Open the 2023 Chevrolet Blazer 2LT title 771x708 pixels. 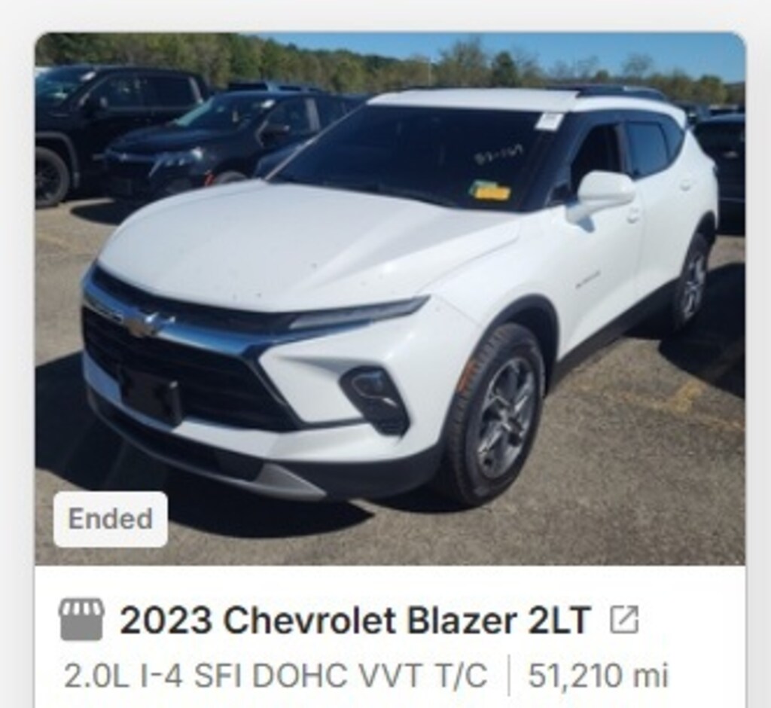tap(355, 620)
